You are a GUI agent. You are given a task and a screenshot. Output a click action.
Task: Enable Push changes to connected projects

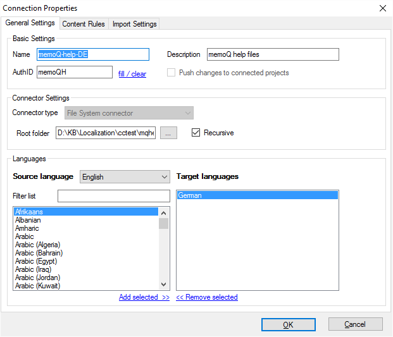[172, 73]
